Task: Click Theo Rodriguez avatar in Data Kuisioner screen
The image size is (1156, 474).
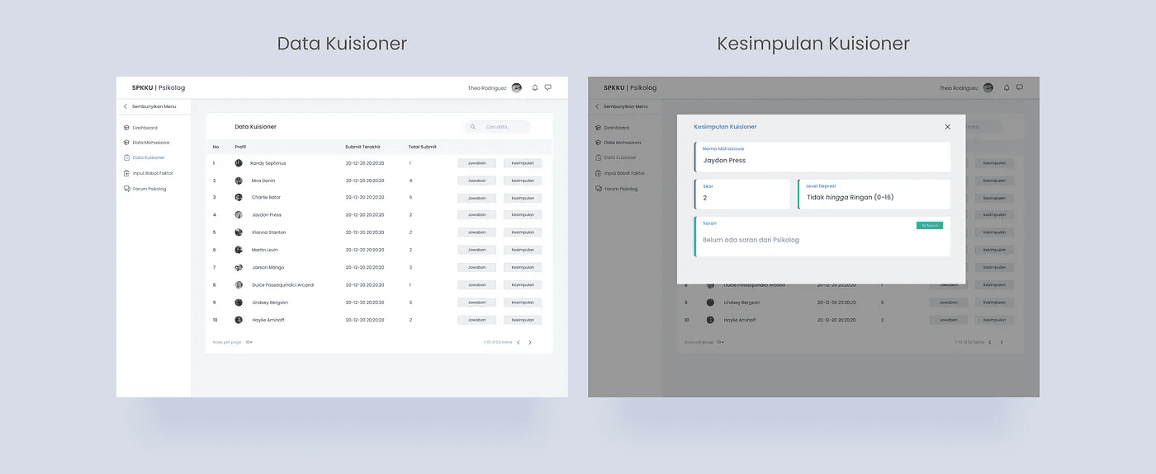Action: coord(517,88)
